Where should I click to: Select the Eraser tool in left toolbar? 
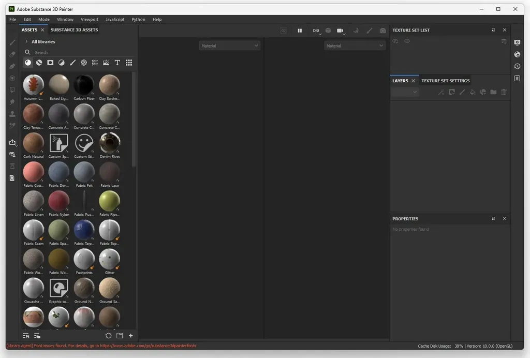coord(12,54)
